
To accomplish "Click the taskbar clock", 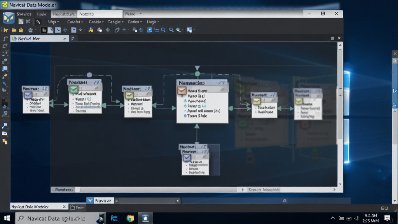I will (370, 218).
